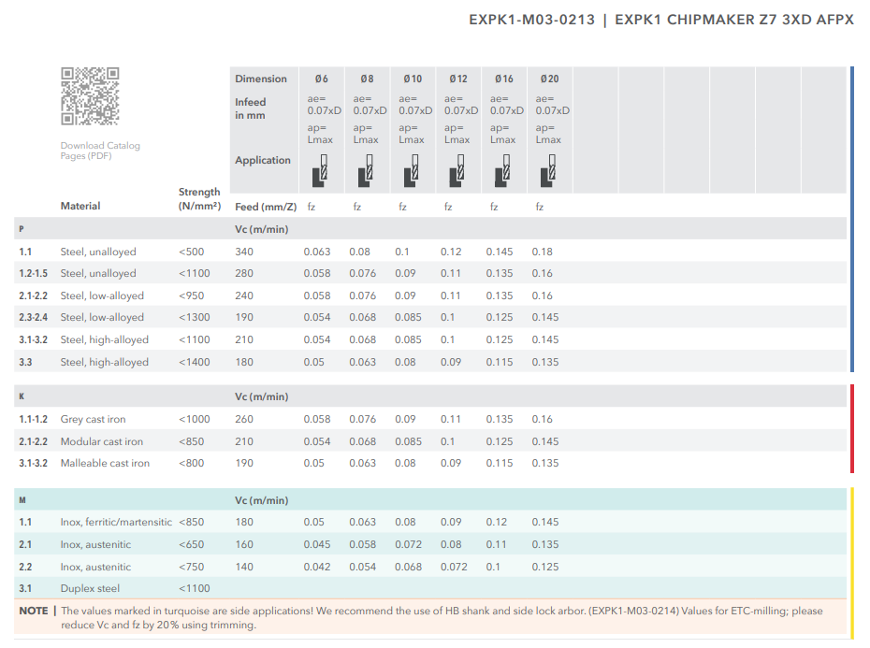
Task: Click the application icon in the Ø10 column
Action: [412, 172]
